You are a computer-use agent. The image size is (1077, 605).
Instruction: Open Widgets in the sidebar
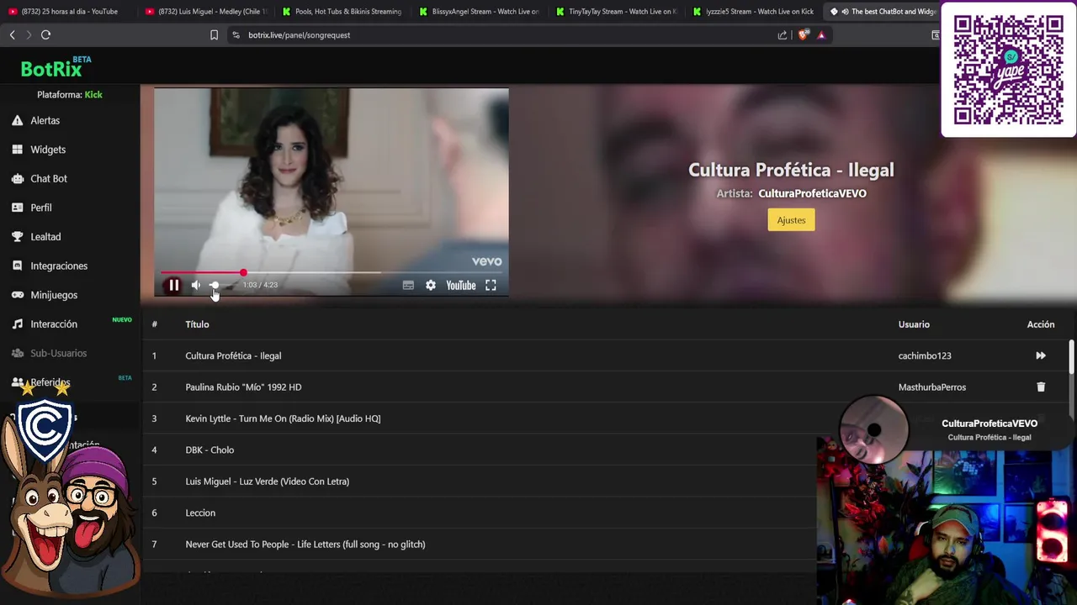[x=48, y=150]
